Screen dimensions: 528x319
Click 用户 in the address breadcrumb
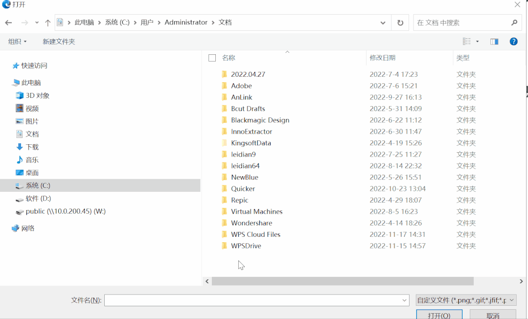147,23
